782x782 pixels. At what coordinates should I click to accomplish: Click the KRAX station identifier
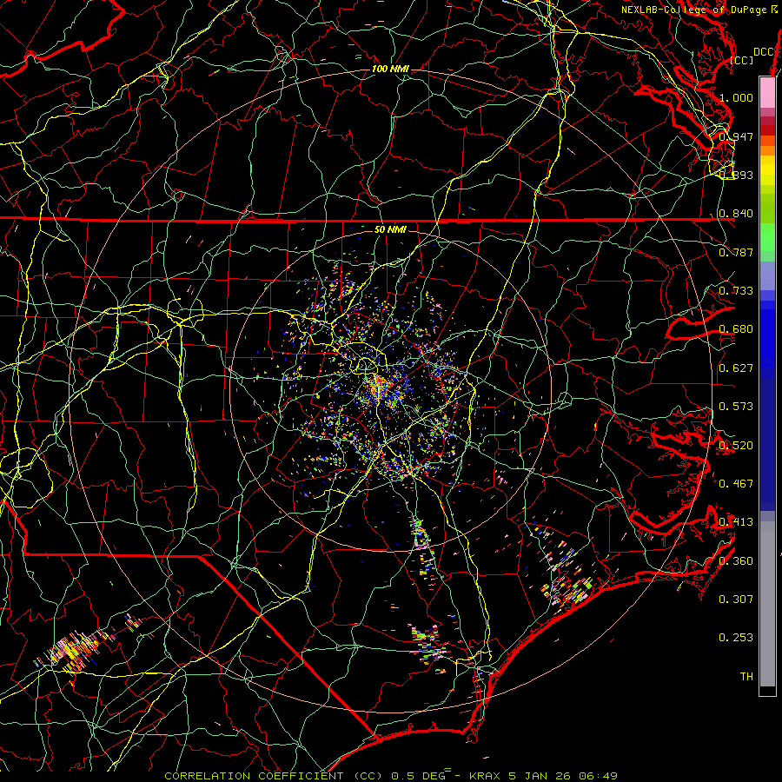[484, 776]
